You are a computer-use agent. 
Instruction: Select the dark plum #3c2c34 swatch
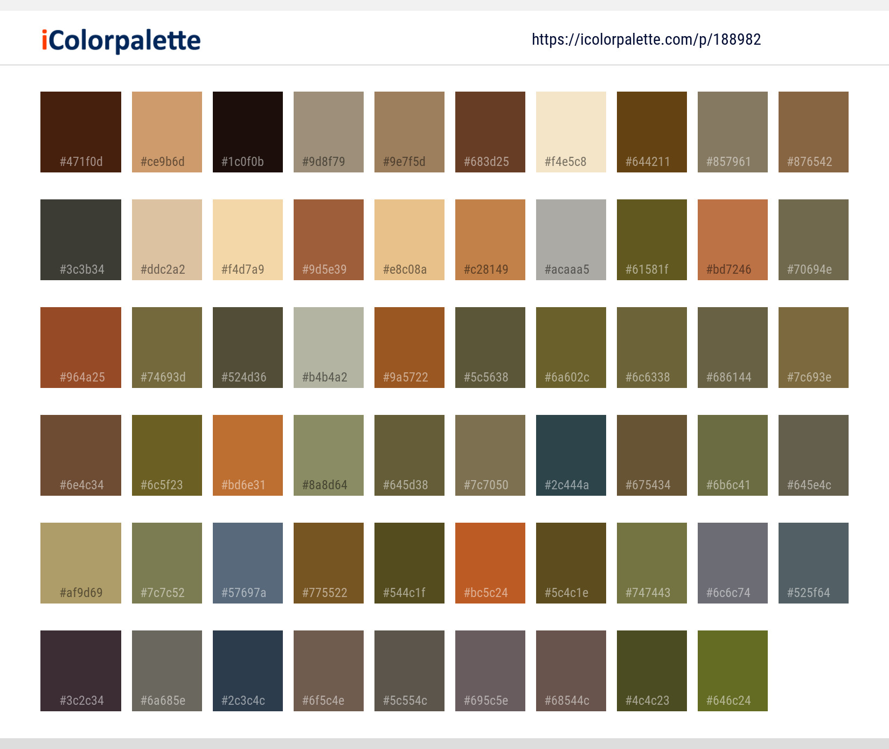coord(80,670)
